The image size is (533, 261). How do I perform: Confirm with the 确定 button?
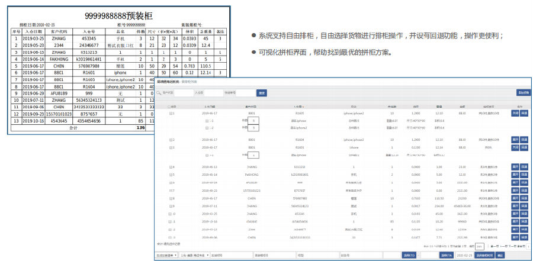(500, 255)
